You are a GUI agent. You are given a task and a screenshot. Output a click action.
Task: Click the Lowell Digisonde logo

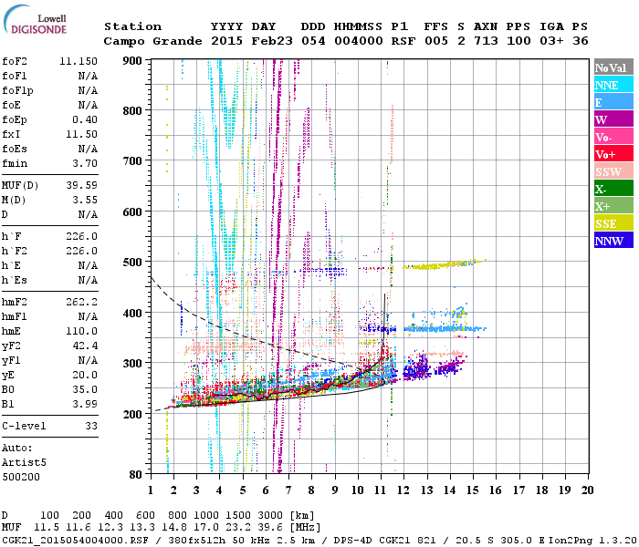point(35,20)
